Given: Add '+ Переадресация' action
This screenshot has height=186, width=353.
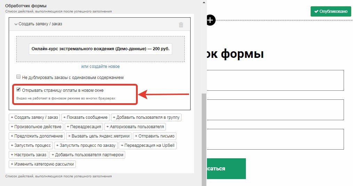Looking at the screenshot, I should [84, 127].
